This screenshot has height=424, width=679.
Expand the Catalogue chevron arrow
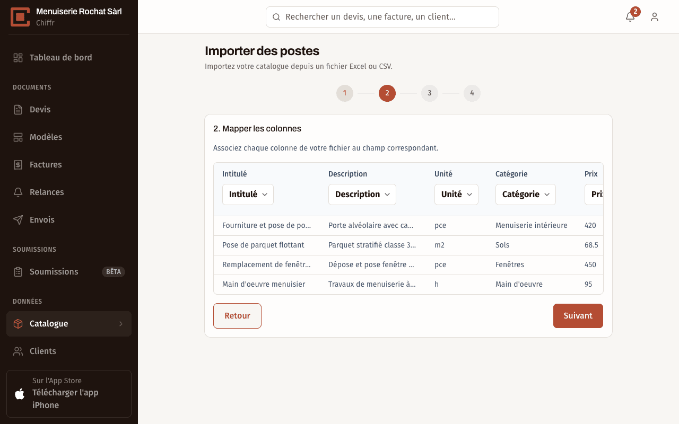click(x=121, y=324)
